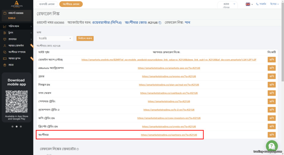Open the flag language chevron dropdown

point(252,4)
